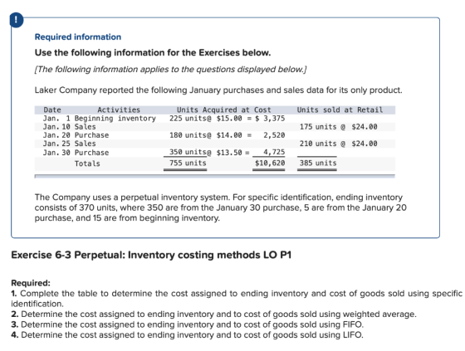
Task: Click the $10,620 total cost value
Action: [x=270, y=163]
